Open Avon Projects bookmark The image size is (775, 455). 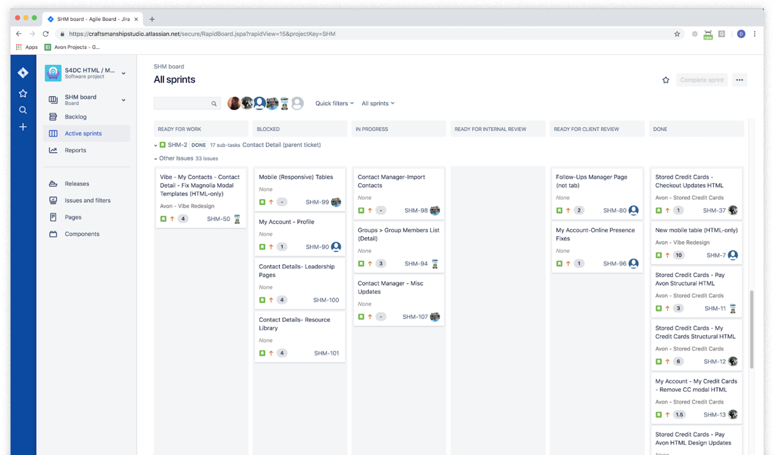click(x=72, y=47)
